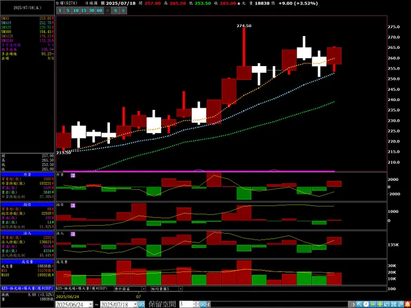This screenshot has width=411, height=308.
Task: Increase 保留空間 value with up arrow
Action: click(x=196, y=303)
